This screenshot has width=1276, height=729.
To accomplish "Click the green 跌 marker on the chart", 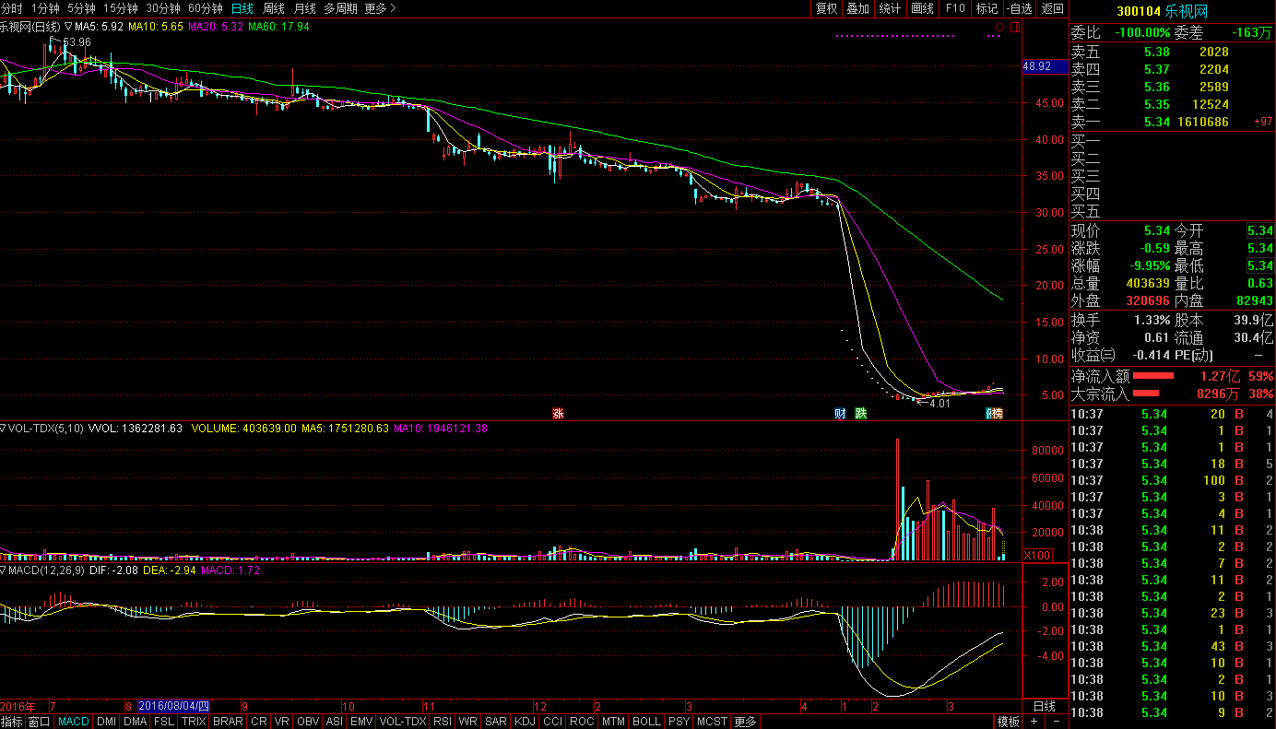I will (860, 414).
